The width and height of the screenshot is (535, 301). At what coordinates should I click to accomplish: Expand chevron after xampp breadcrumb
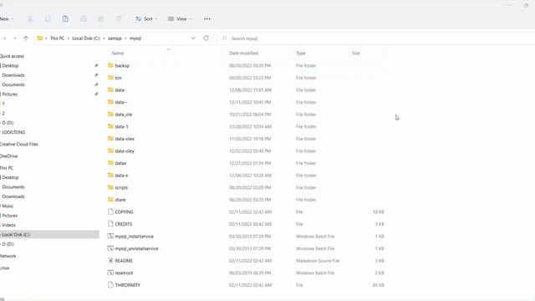126,38
